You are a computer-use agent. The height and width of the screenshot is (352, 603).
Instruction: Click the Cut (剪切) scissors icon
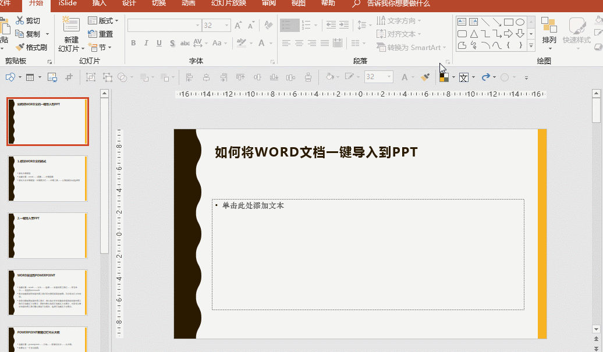coord(20,21)
